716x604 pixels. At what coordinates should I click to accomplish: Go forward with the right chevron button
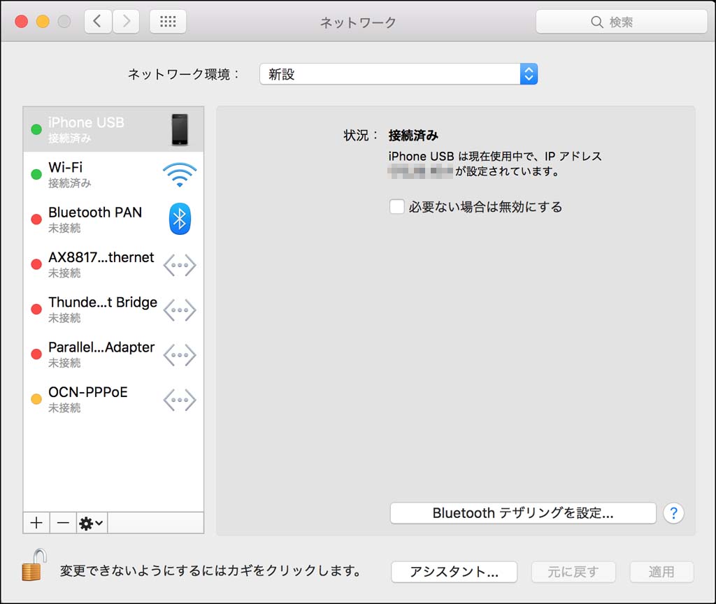pyautogui.click(x=126, y=22)
